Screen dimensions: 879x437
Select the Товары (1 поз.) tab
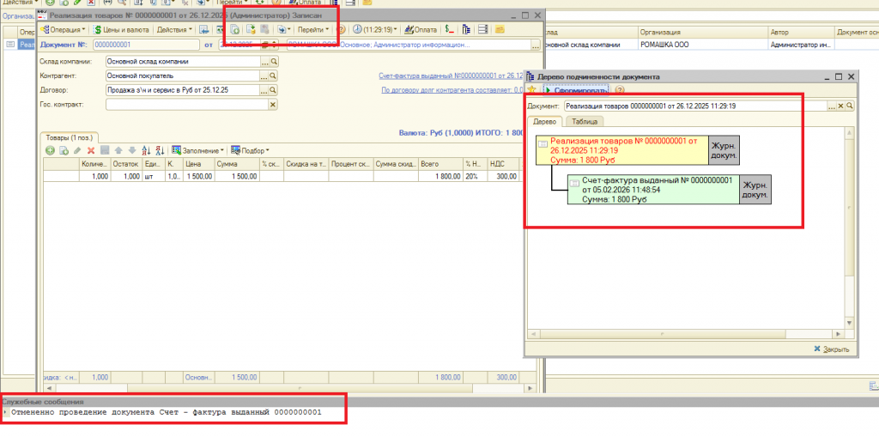point(70,137)
